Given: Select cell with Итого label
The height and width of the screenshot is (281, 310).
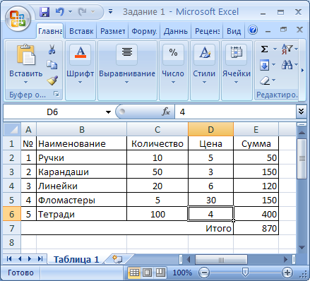Looking at the screenshot, I should (127, 228).
